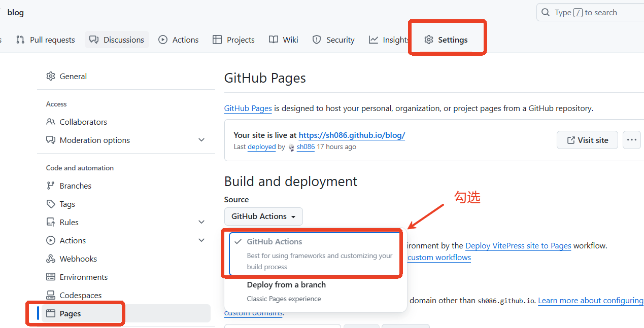Click the GitHub Pages documentation link
Image resolution: width=644 pixels, height=328 pixels.
(248, 108)
